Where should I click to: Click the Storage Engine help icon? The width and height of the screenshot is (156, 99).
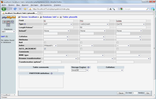(x=88, y=67)
